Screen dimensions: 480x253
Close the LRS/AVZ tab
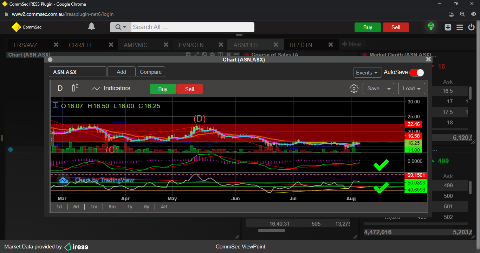56,45
